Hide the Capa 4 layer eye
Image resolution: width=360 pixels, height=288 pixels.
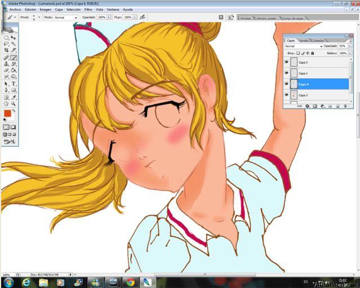click(x=287, y=84)
